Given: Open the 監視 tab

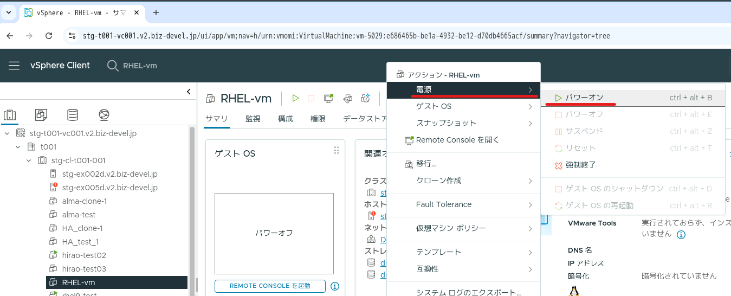Looking at the screenshot, I should coord(253,119).
